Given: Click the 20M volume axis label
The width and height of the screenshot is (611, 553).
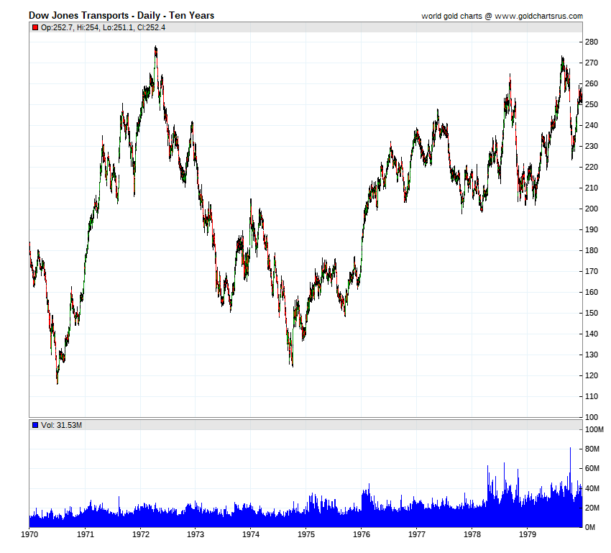Looking at the screenshot, I should [592, 508].
